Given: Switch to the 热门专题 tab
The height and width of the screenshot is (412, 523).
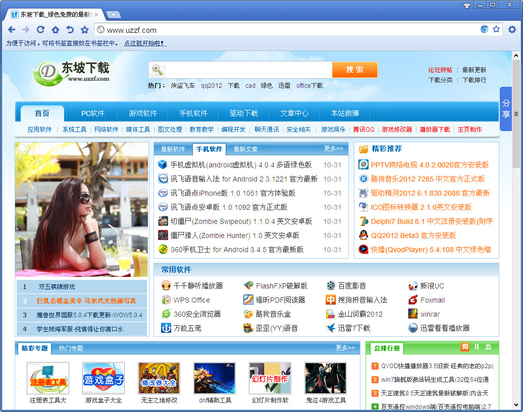Looking at the screenshot, I should pos(71,348).
